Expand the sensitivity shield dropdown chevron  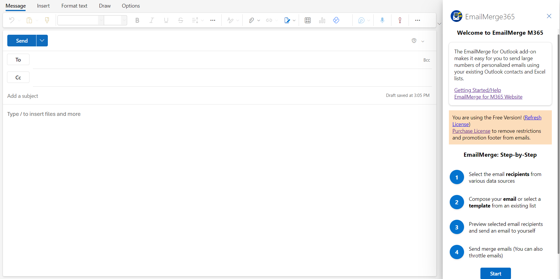tap(423, 41)
